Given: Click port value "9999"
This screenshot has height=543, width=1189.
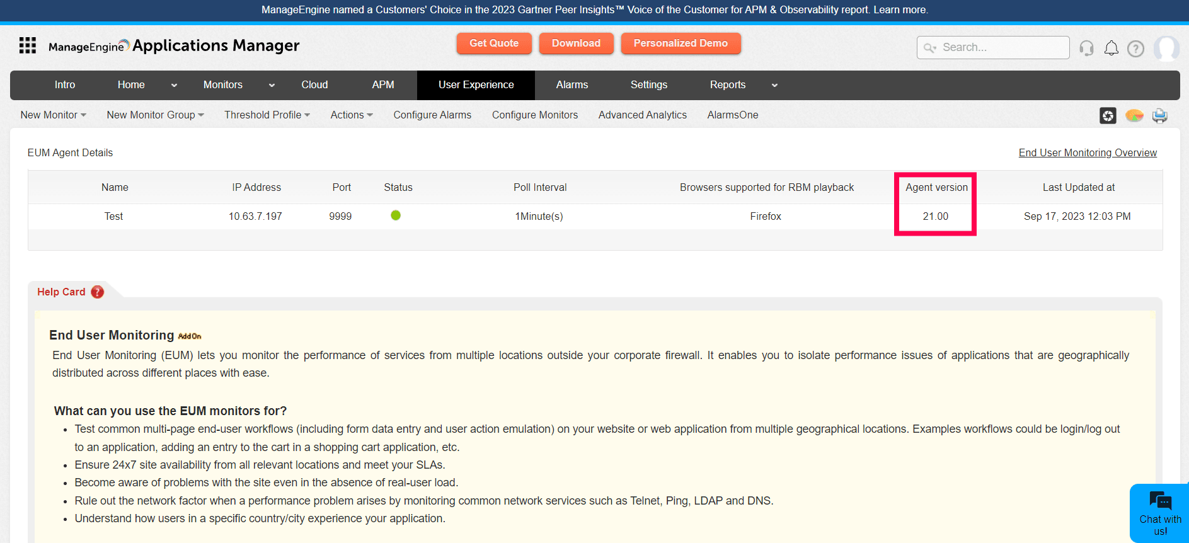Looking at the screenshot, I should (340, 216).
